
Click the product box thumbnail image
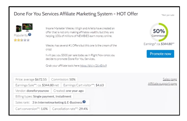tap(24, 27)
